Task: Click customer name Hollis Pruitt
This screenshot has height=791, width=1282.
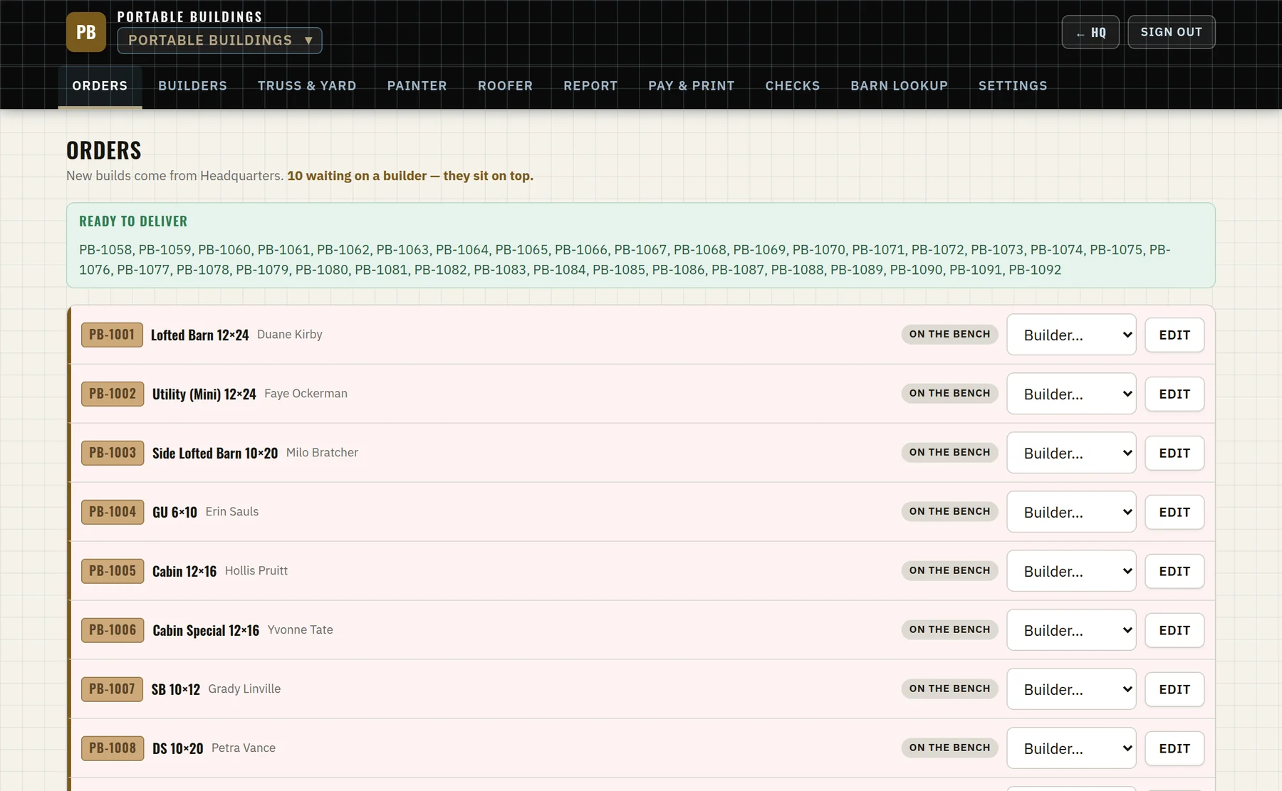Action: pos(256,571)
